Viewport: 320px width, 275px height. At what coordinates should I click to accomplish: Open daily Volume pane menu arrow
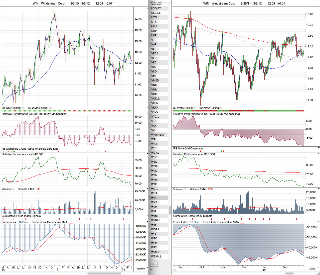pos(318,189)
